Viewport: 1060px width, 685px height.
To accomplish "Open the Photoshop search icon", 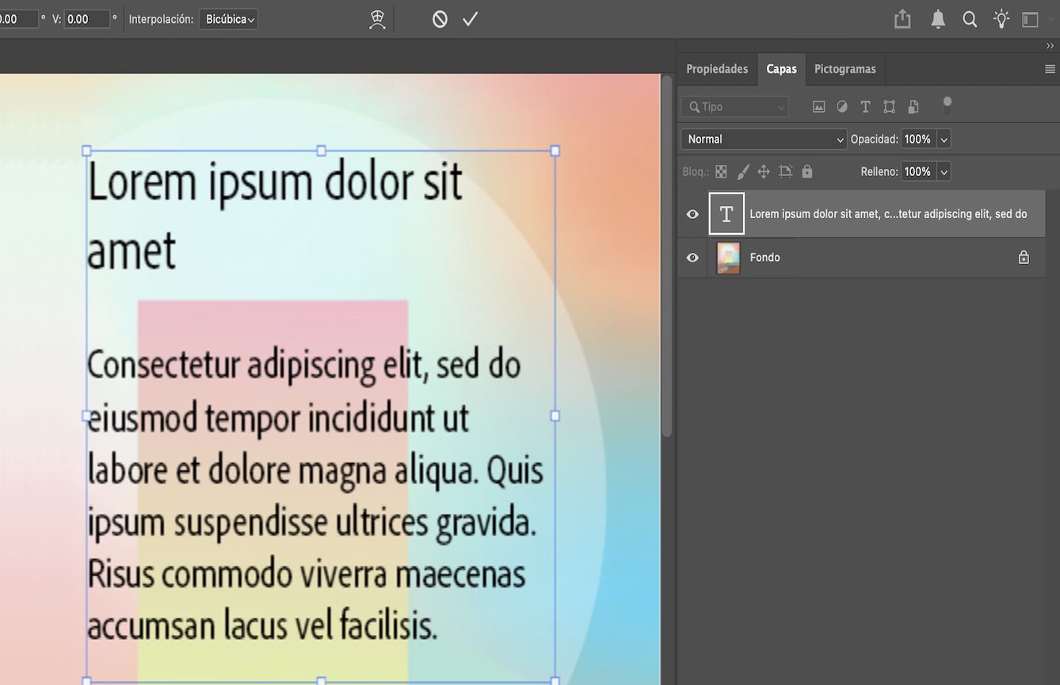I will point(969,18).
